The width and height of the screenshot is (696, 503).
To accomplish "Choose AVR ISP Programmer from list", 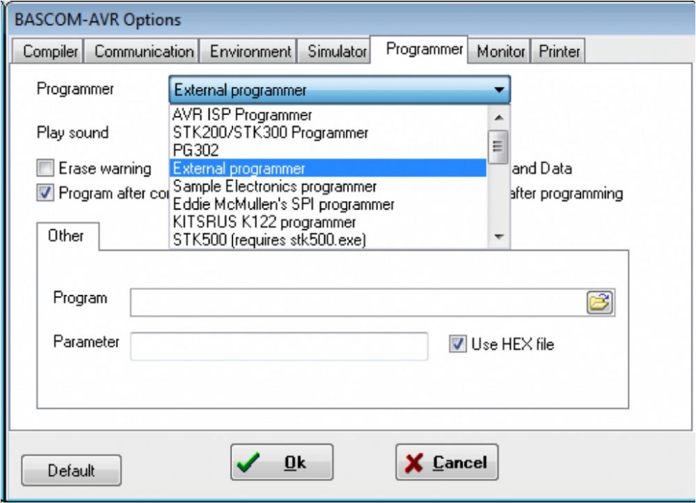I will click(242, 115).
